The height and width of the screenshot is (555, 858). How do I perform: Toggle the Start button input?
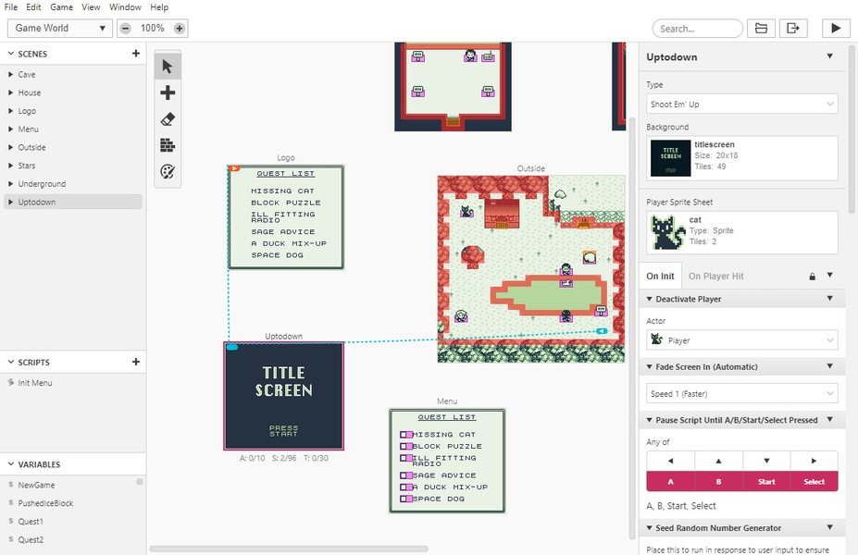point(766,481)
